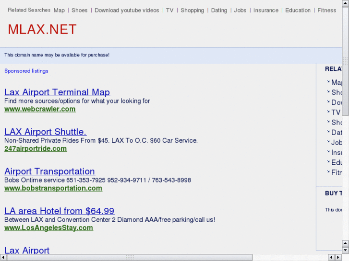This screenshot has height=261, width=349.
Task: Click the arrow bullet beside sidebar Map
Action: 328,82
